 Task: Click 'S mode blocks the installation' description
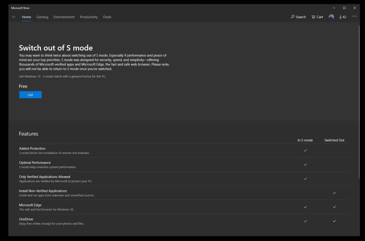point(54,153)
